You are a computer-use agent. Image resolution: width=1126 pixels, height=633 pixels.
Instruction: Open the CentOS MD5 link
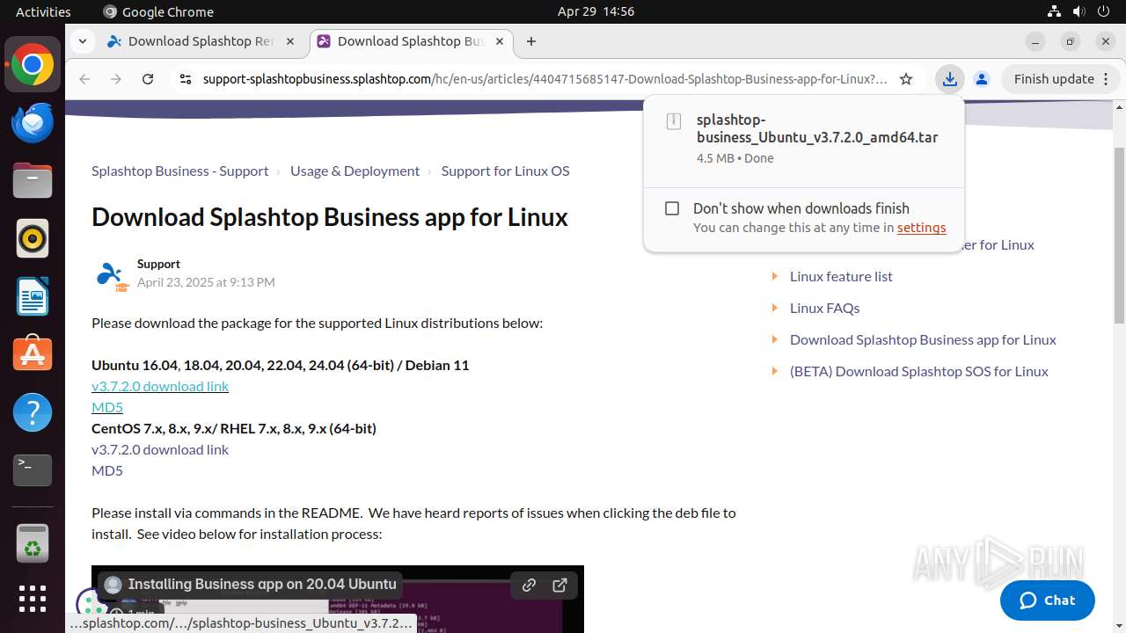(107, 470)
